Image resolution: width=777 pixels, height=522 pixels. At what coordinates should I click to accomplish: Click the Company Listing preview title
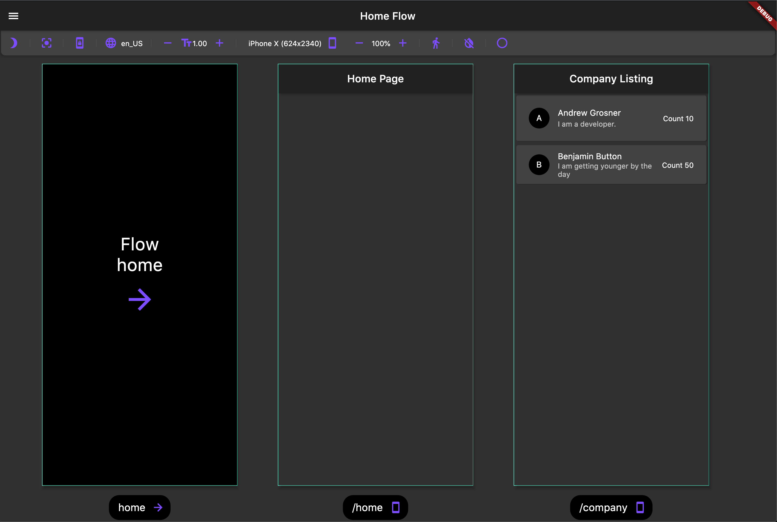pyautogui.click(x=611, y=78)
